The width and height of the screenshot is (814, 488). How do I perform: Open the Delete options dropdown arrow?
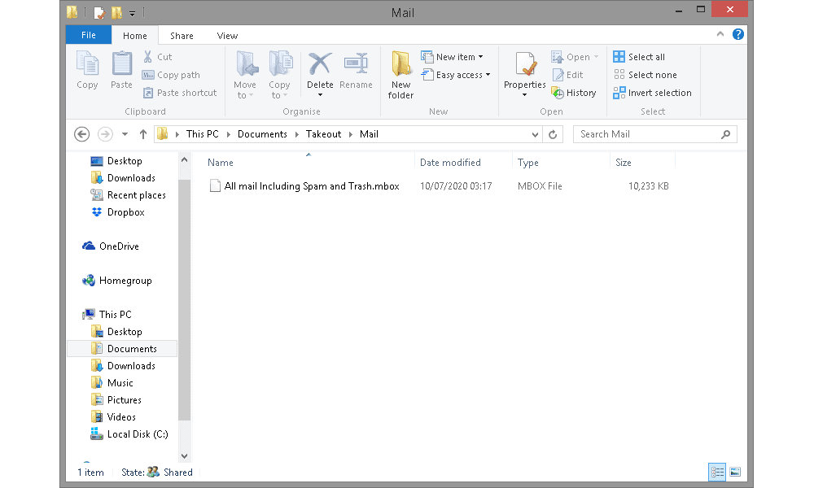point(320,95)
